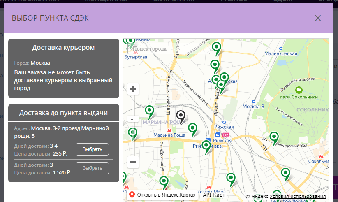Click the Поиск города search field
The height and width of the screenshot is (202, 338).
pos(169,49)
